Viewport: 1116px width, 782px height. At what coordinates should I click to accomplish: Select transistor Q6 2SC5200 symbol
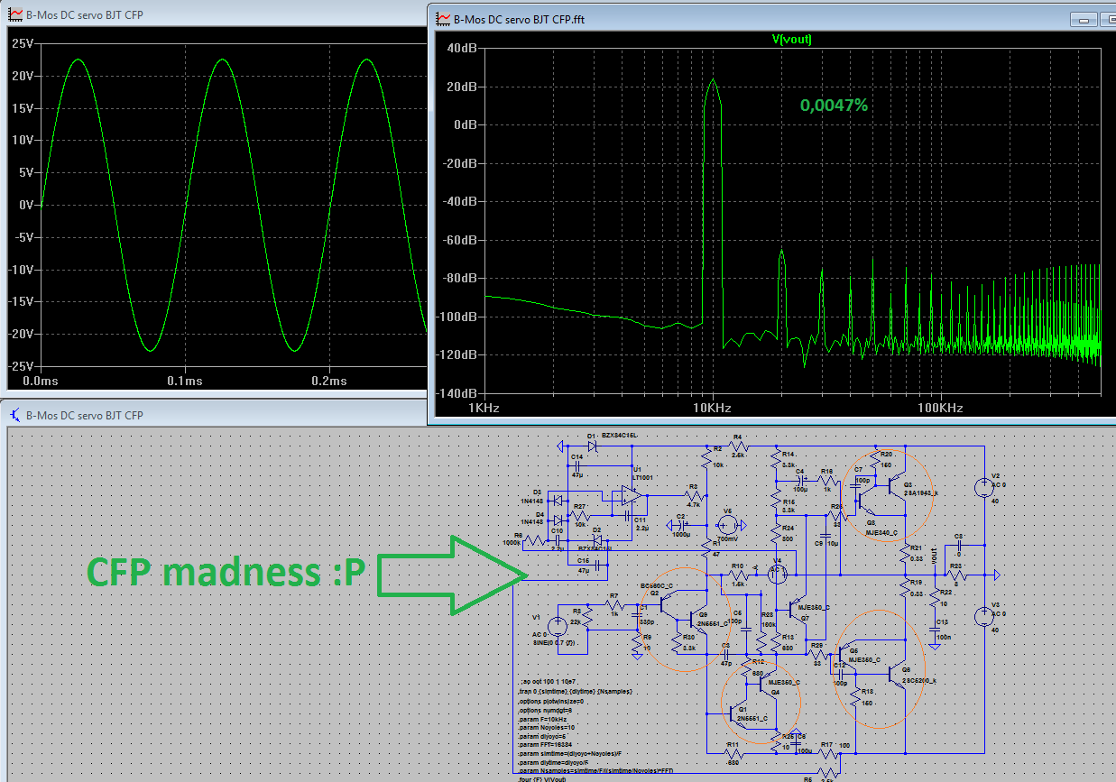coord(897,675)
